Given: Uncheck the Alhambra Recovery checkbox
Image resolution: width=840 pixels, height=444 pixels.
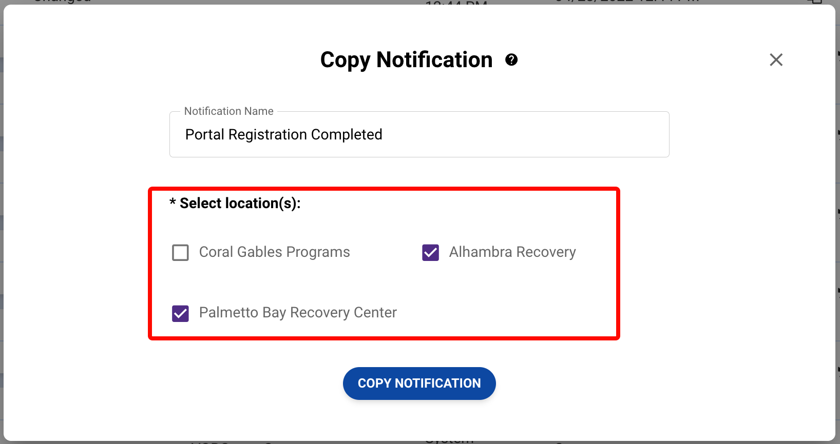Looking at the screenshot, I should pyautogui.click(x=430, y=253).
